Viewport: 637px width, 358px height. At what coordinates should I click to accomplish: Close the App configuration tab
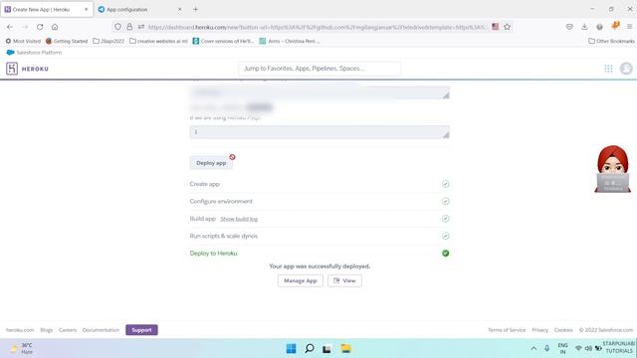pyautogui.click(x=179, y=9)
